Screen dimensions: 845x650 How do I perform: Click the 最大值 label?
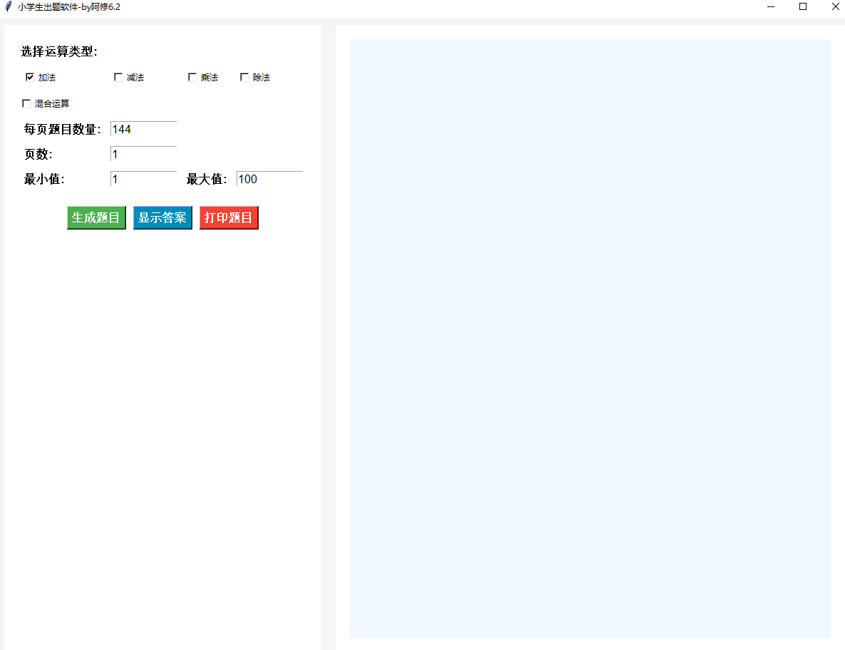pyautogui.click(x=207, y=179)
